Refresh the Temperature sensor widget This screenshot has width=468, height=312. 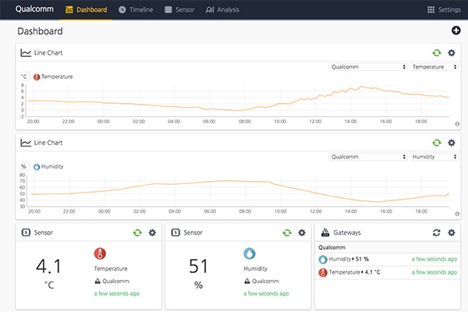(x=137, y=232)
